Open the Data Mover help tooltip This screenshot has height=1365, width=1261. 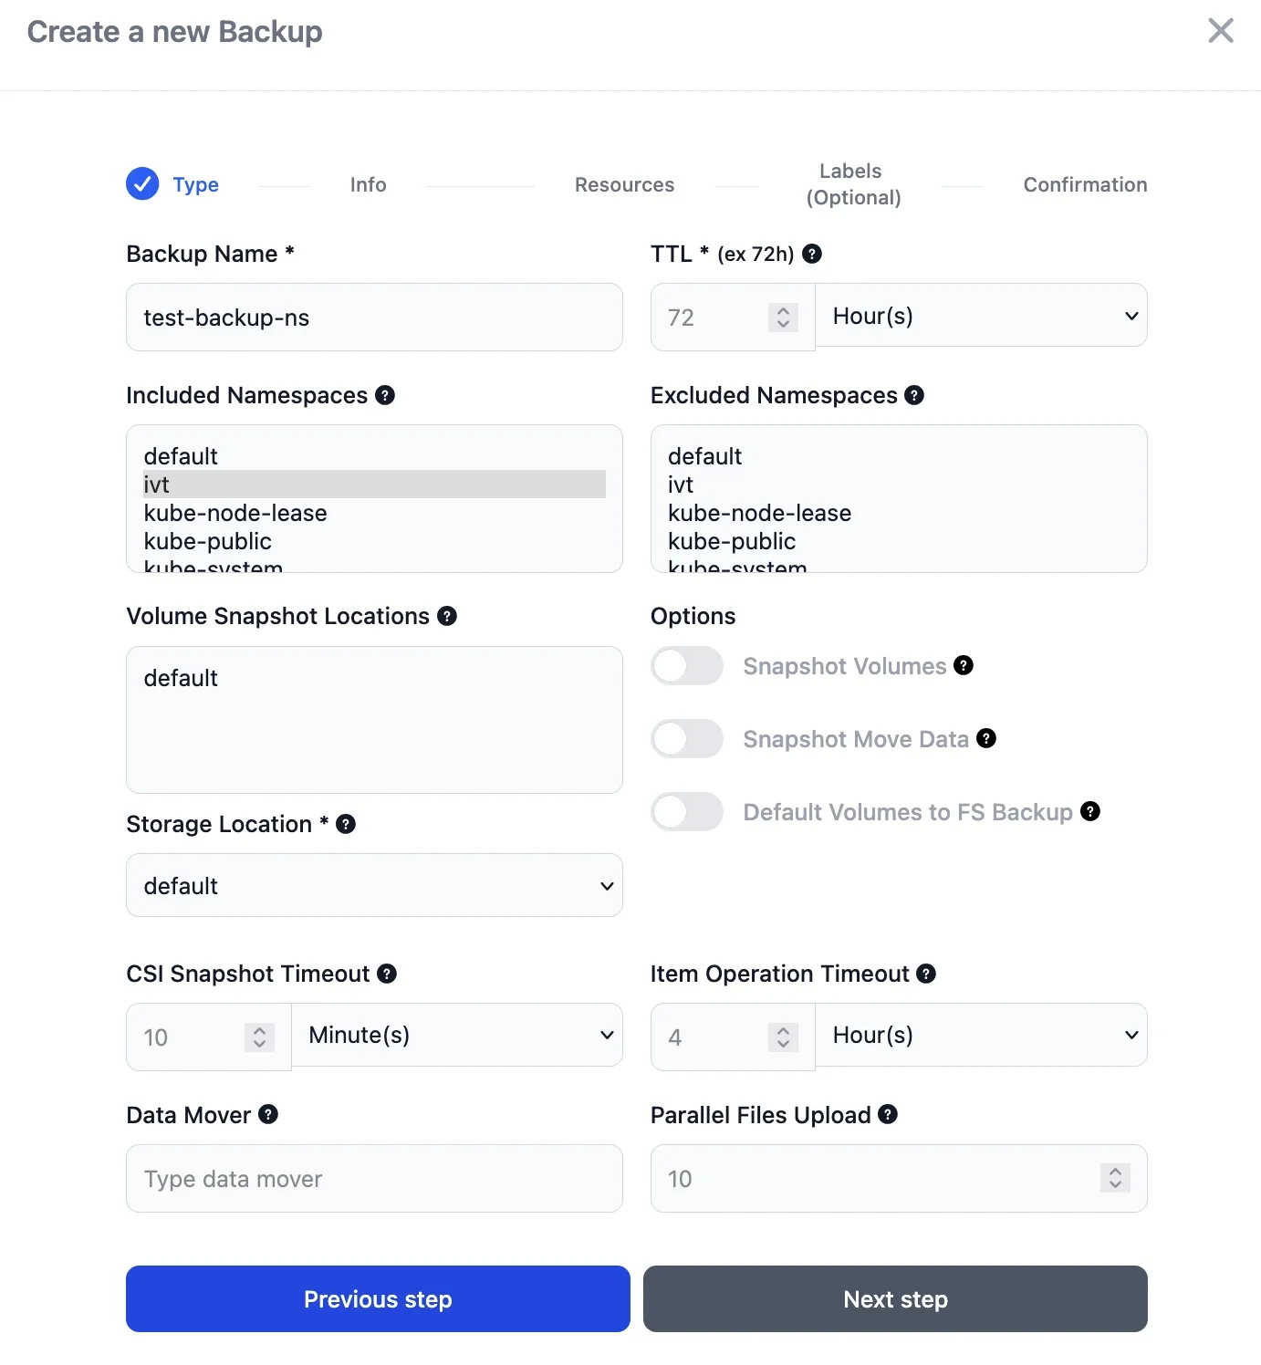(267, 1114)
